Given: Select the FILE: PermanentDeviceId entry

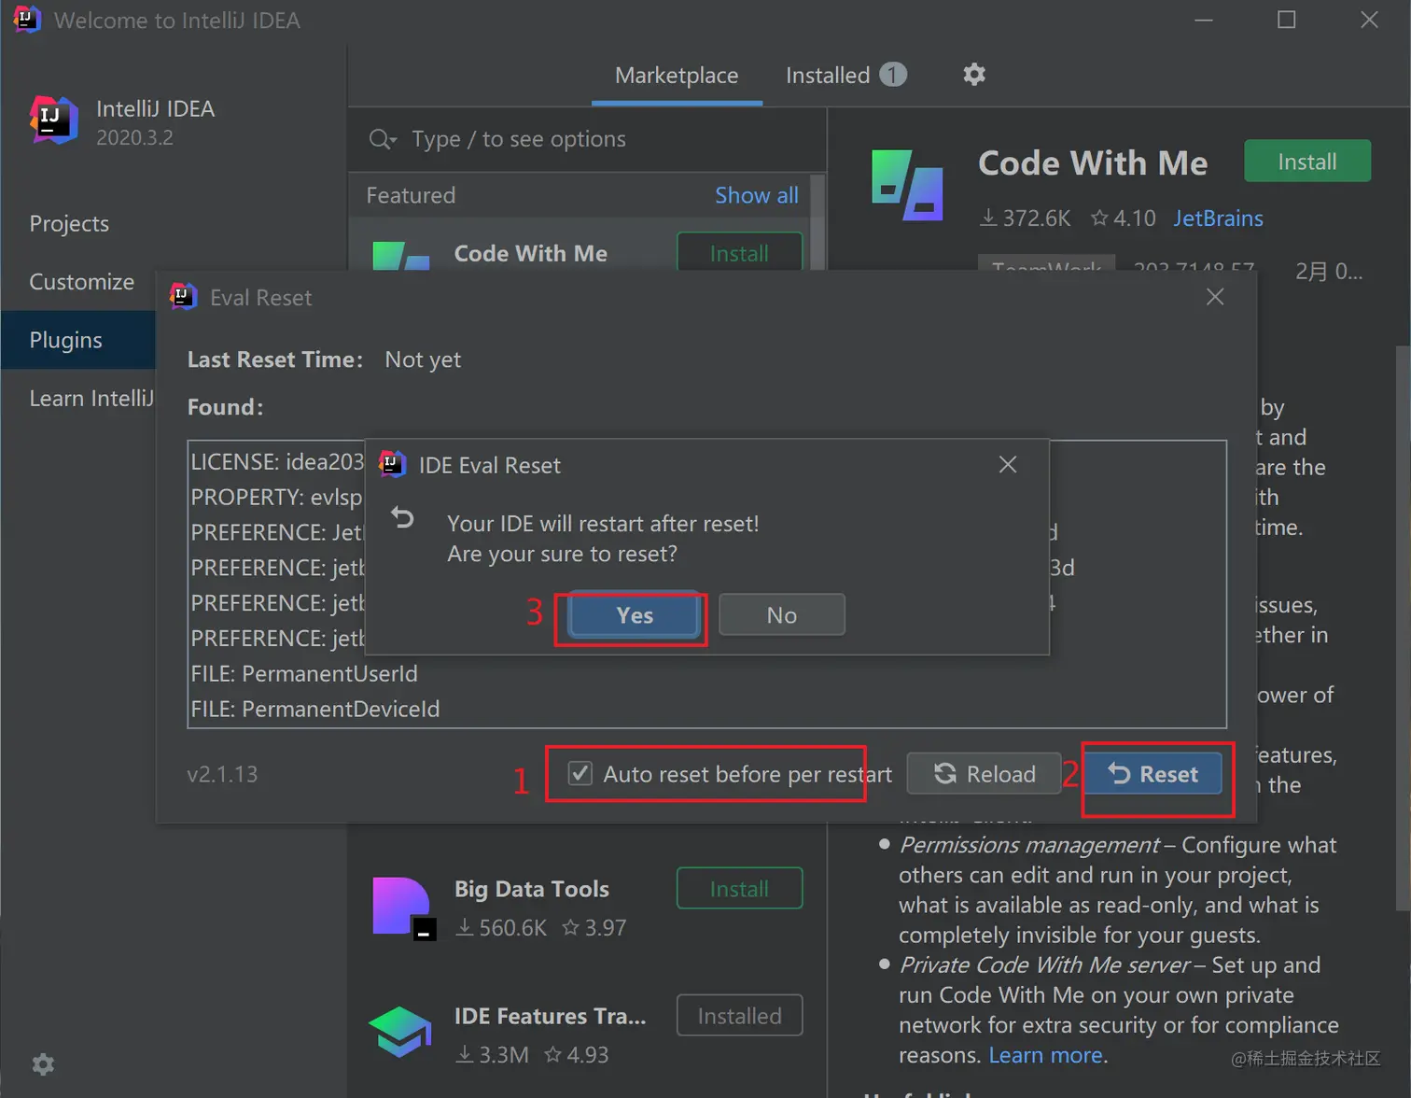Looking at the screenshot, I should [x=315, y=709].
